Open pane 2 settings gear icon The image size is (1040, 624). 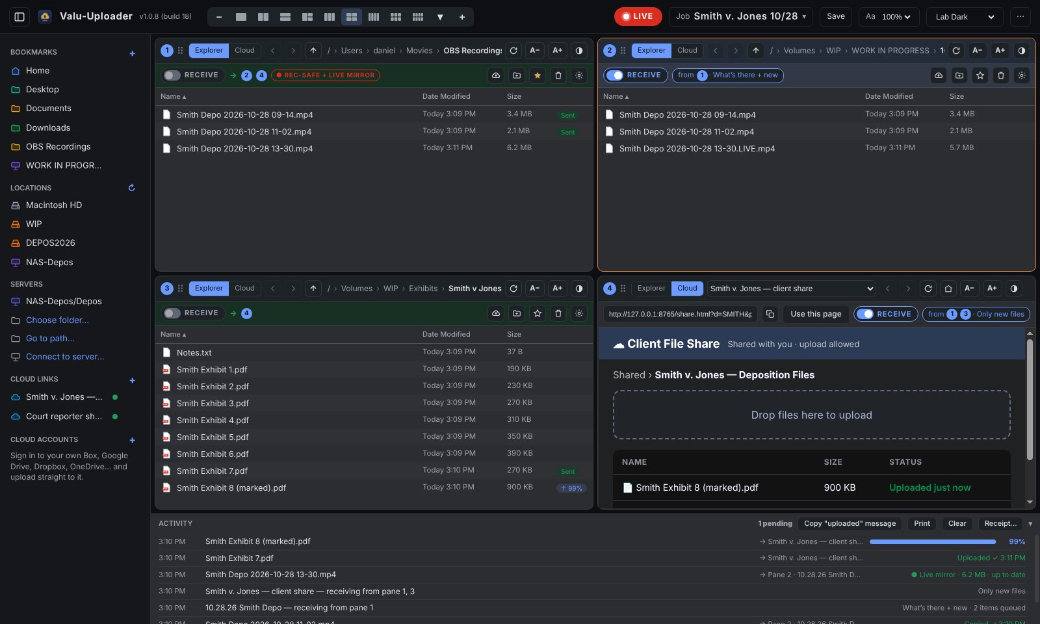1022,75
